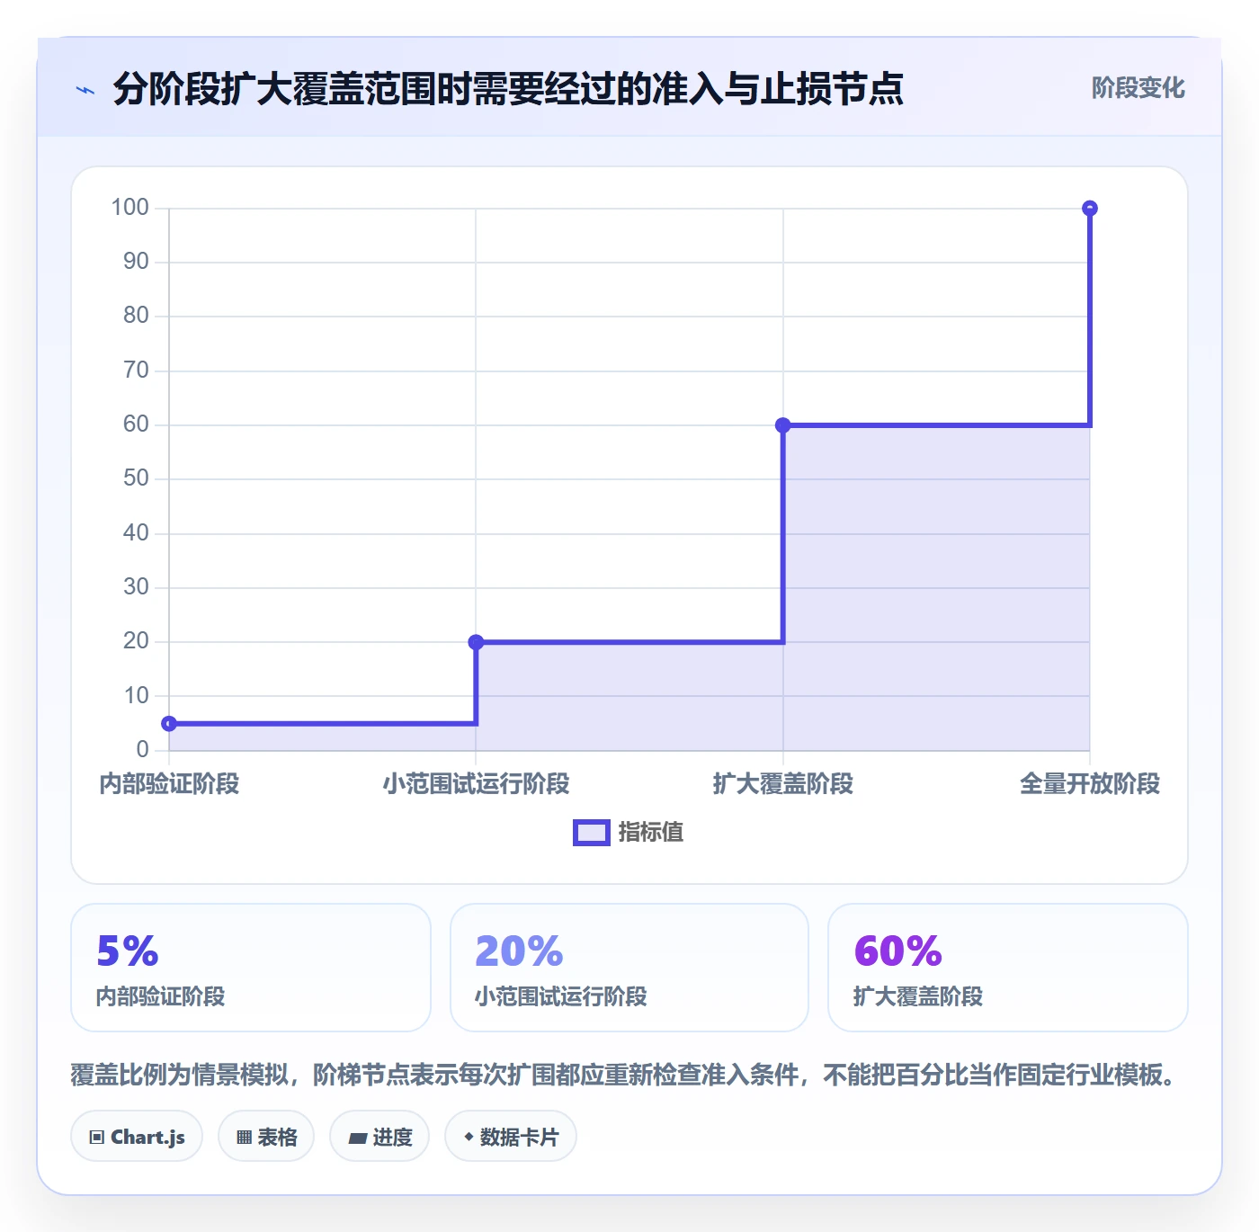1259x1232 pixels.
Task: Click the data point at value 20
Action: [476, 642]
